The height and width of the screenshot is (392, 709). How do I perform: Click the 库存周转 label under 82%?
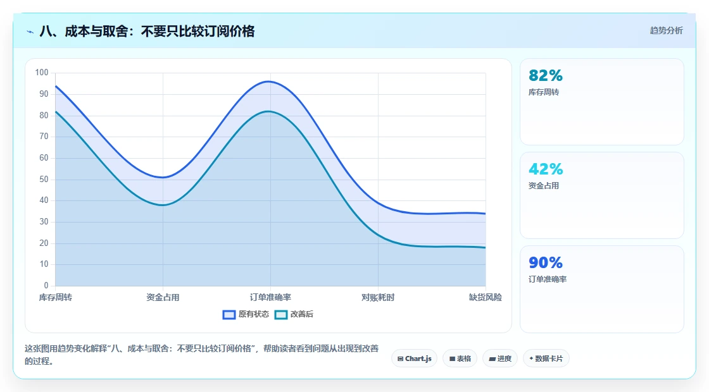click(x=544, y=92)
